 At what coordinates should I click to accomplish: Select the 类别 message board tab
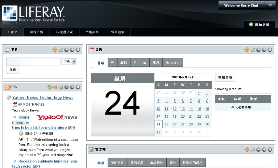pos(101,163)
